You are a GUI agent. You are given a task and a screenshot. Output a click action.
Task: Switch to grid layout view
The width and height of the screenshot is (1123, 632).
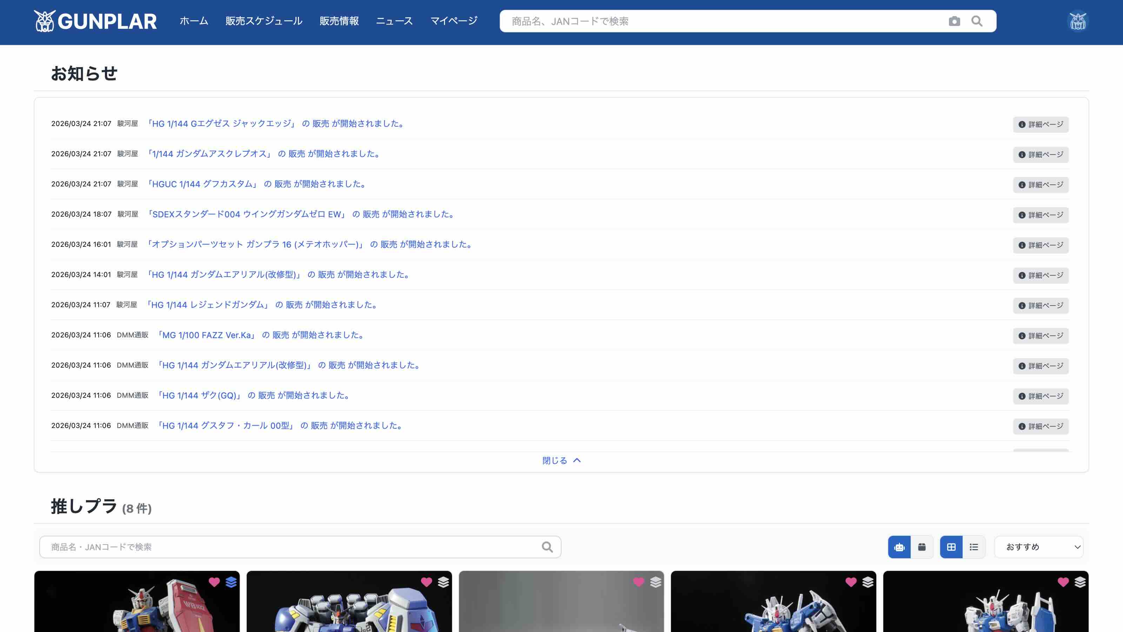(x=951, y=547)
